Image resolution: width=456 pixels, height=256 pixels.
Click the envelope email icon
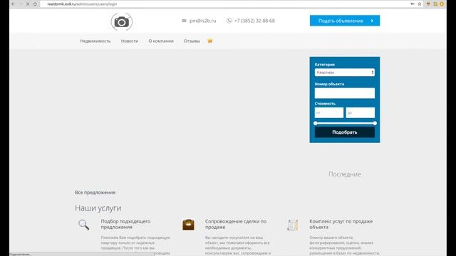click(184, 21)
